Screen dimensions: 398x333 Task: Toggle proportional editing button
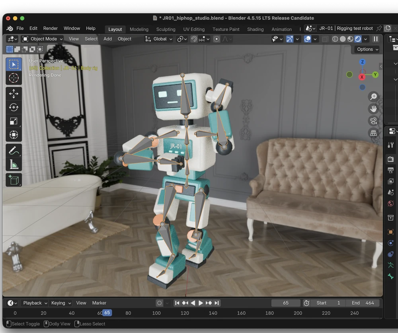point(217,39)
